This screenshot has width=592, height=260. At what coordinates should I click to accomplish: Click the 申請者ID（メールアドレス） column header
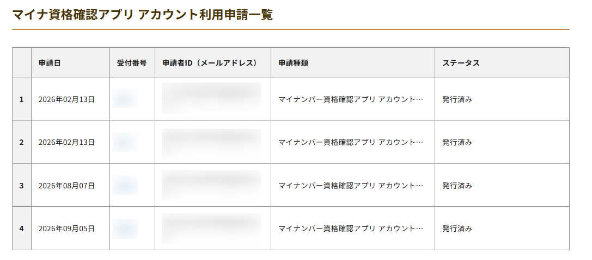pos(210,63)
